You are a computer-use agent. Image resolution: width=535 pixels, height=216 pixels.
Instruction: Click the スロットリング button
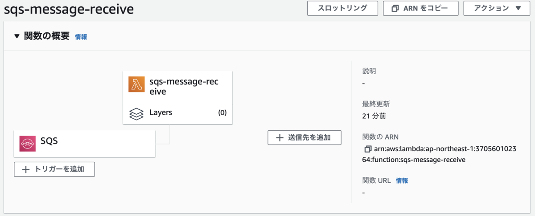tap(342, 8)
